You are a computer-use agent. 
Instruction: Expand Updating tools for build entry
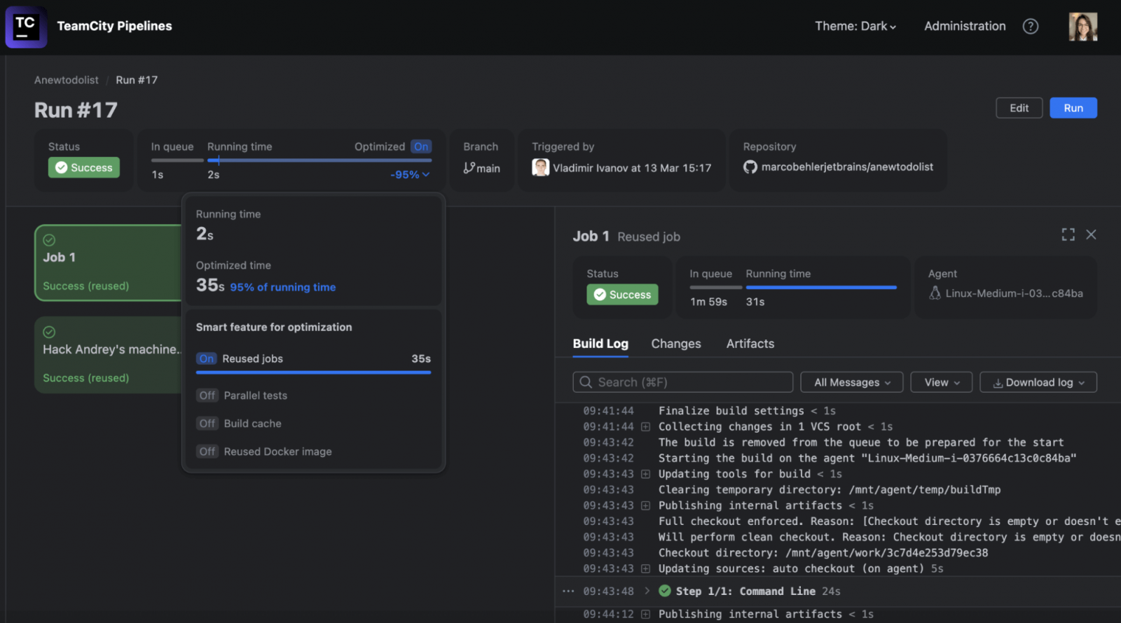(645, 475)
